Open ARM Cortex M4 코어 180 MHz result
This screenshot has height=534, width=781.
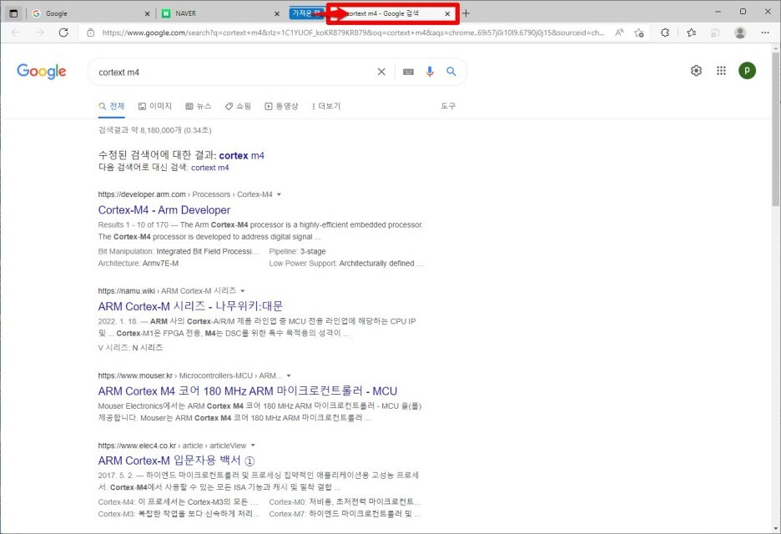click(x=248, y=391)
